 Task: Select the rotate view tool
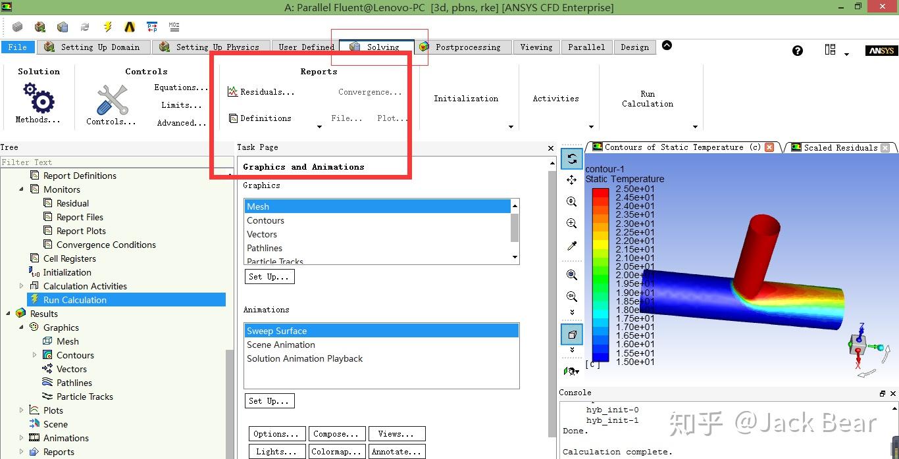[571, 158]
